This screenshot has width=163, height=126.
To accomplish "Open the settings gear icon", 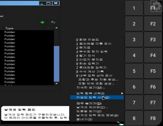I will [x=156, y=6].
